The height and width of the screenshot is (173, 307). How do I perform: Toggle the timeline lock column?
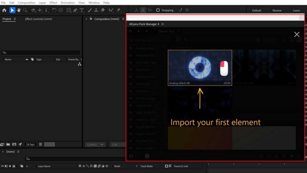(14, 166)
